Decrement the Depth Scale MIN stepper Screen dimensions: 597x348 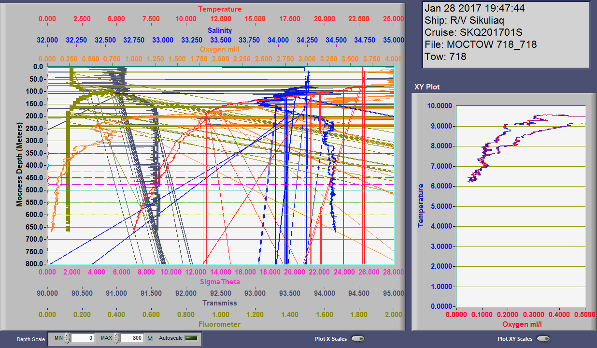[x=67, y=341]
